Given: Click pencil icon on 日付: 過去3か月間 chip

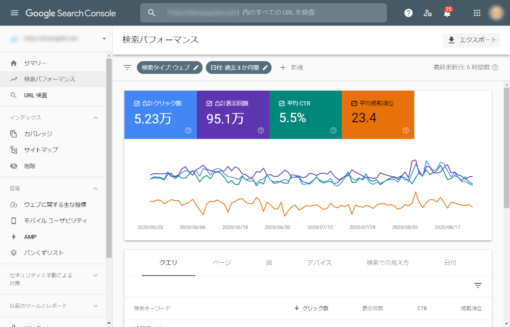Looking at the screenshot, I should pos(265,68).
